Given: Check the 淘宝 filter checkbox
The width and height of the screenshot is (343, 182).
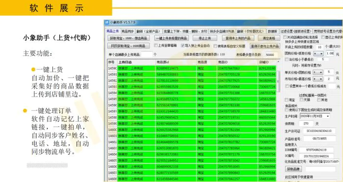Looking at the screenshot, I should [286, 100].
